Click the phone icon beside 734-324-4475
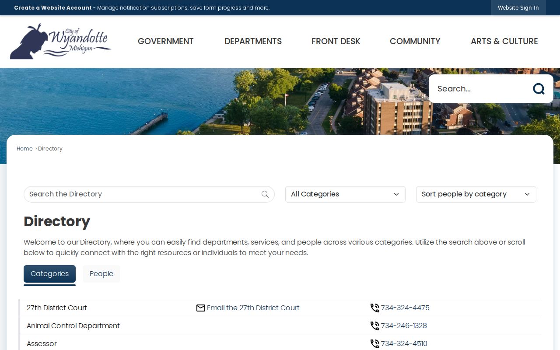This screenshot has height=350, width=560. [x=375, y=308]
